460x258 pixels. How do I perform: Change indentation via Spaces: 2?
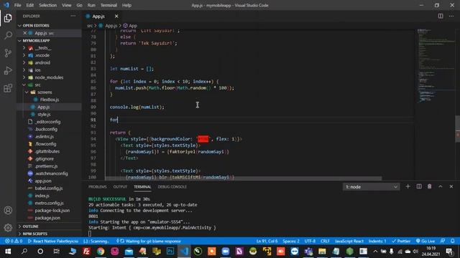pyautogui.click(x=291, y=241)
